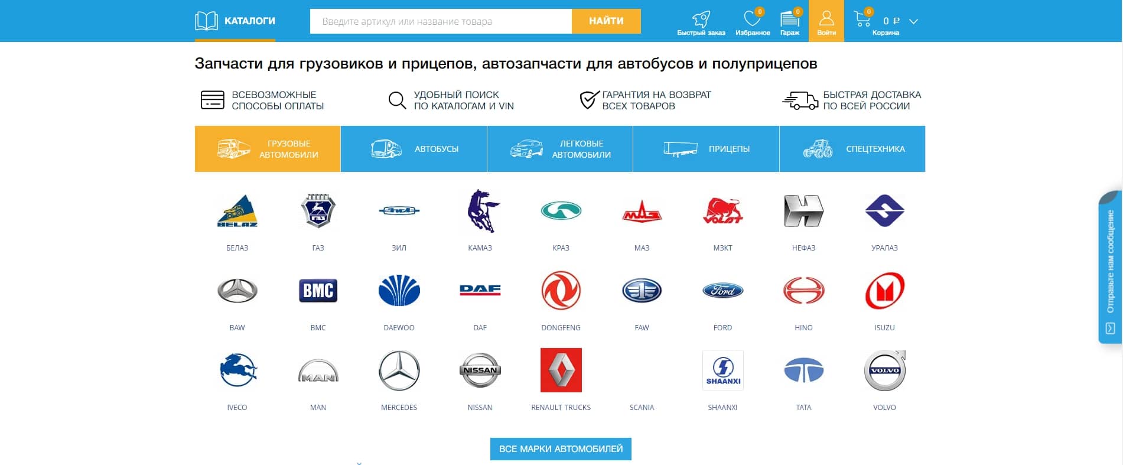Pick the DAF brand logo
Screen dimensions: 1123x465
(480, 290)
